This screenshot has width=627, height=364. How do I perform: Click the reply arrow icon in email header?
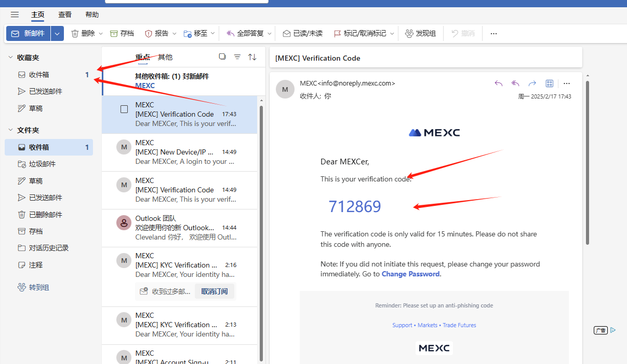pos(499,83)
